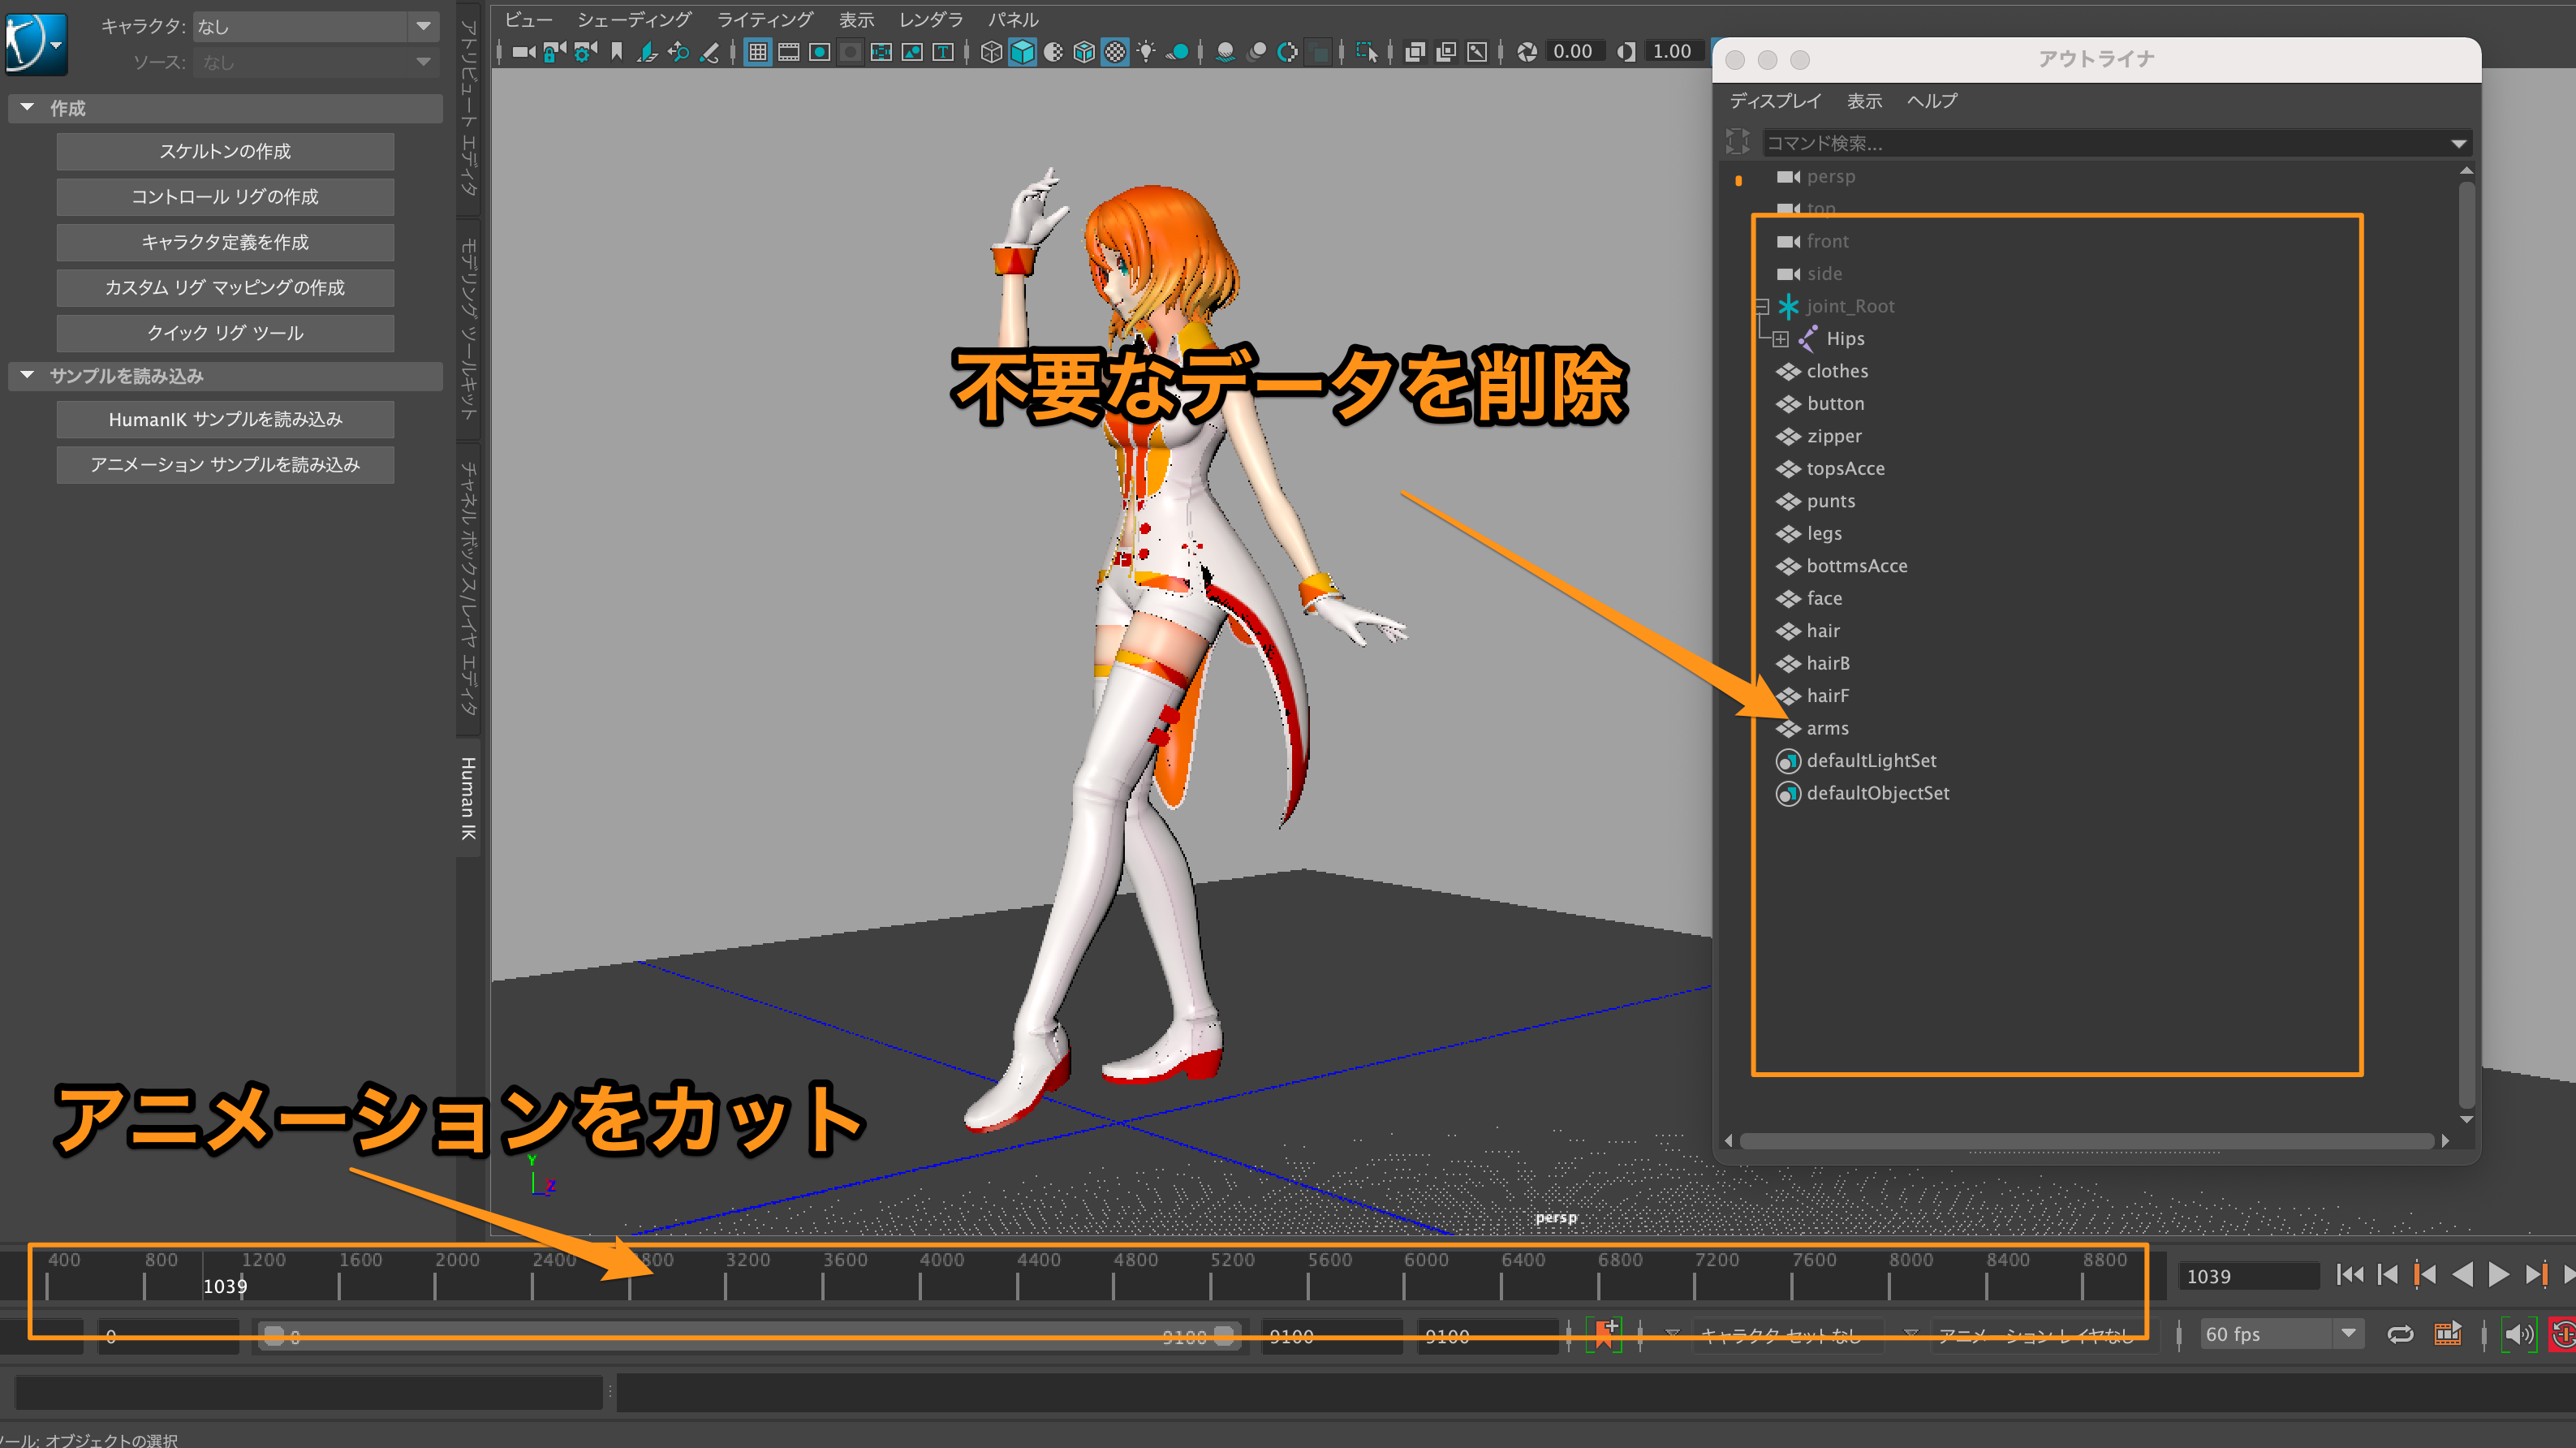Viewport: 2576px width, 1448px height.
Task: Click the Hips joint icon in outliner
Action: 1810,338
